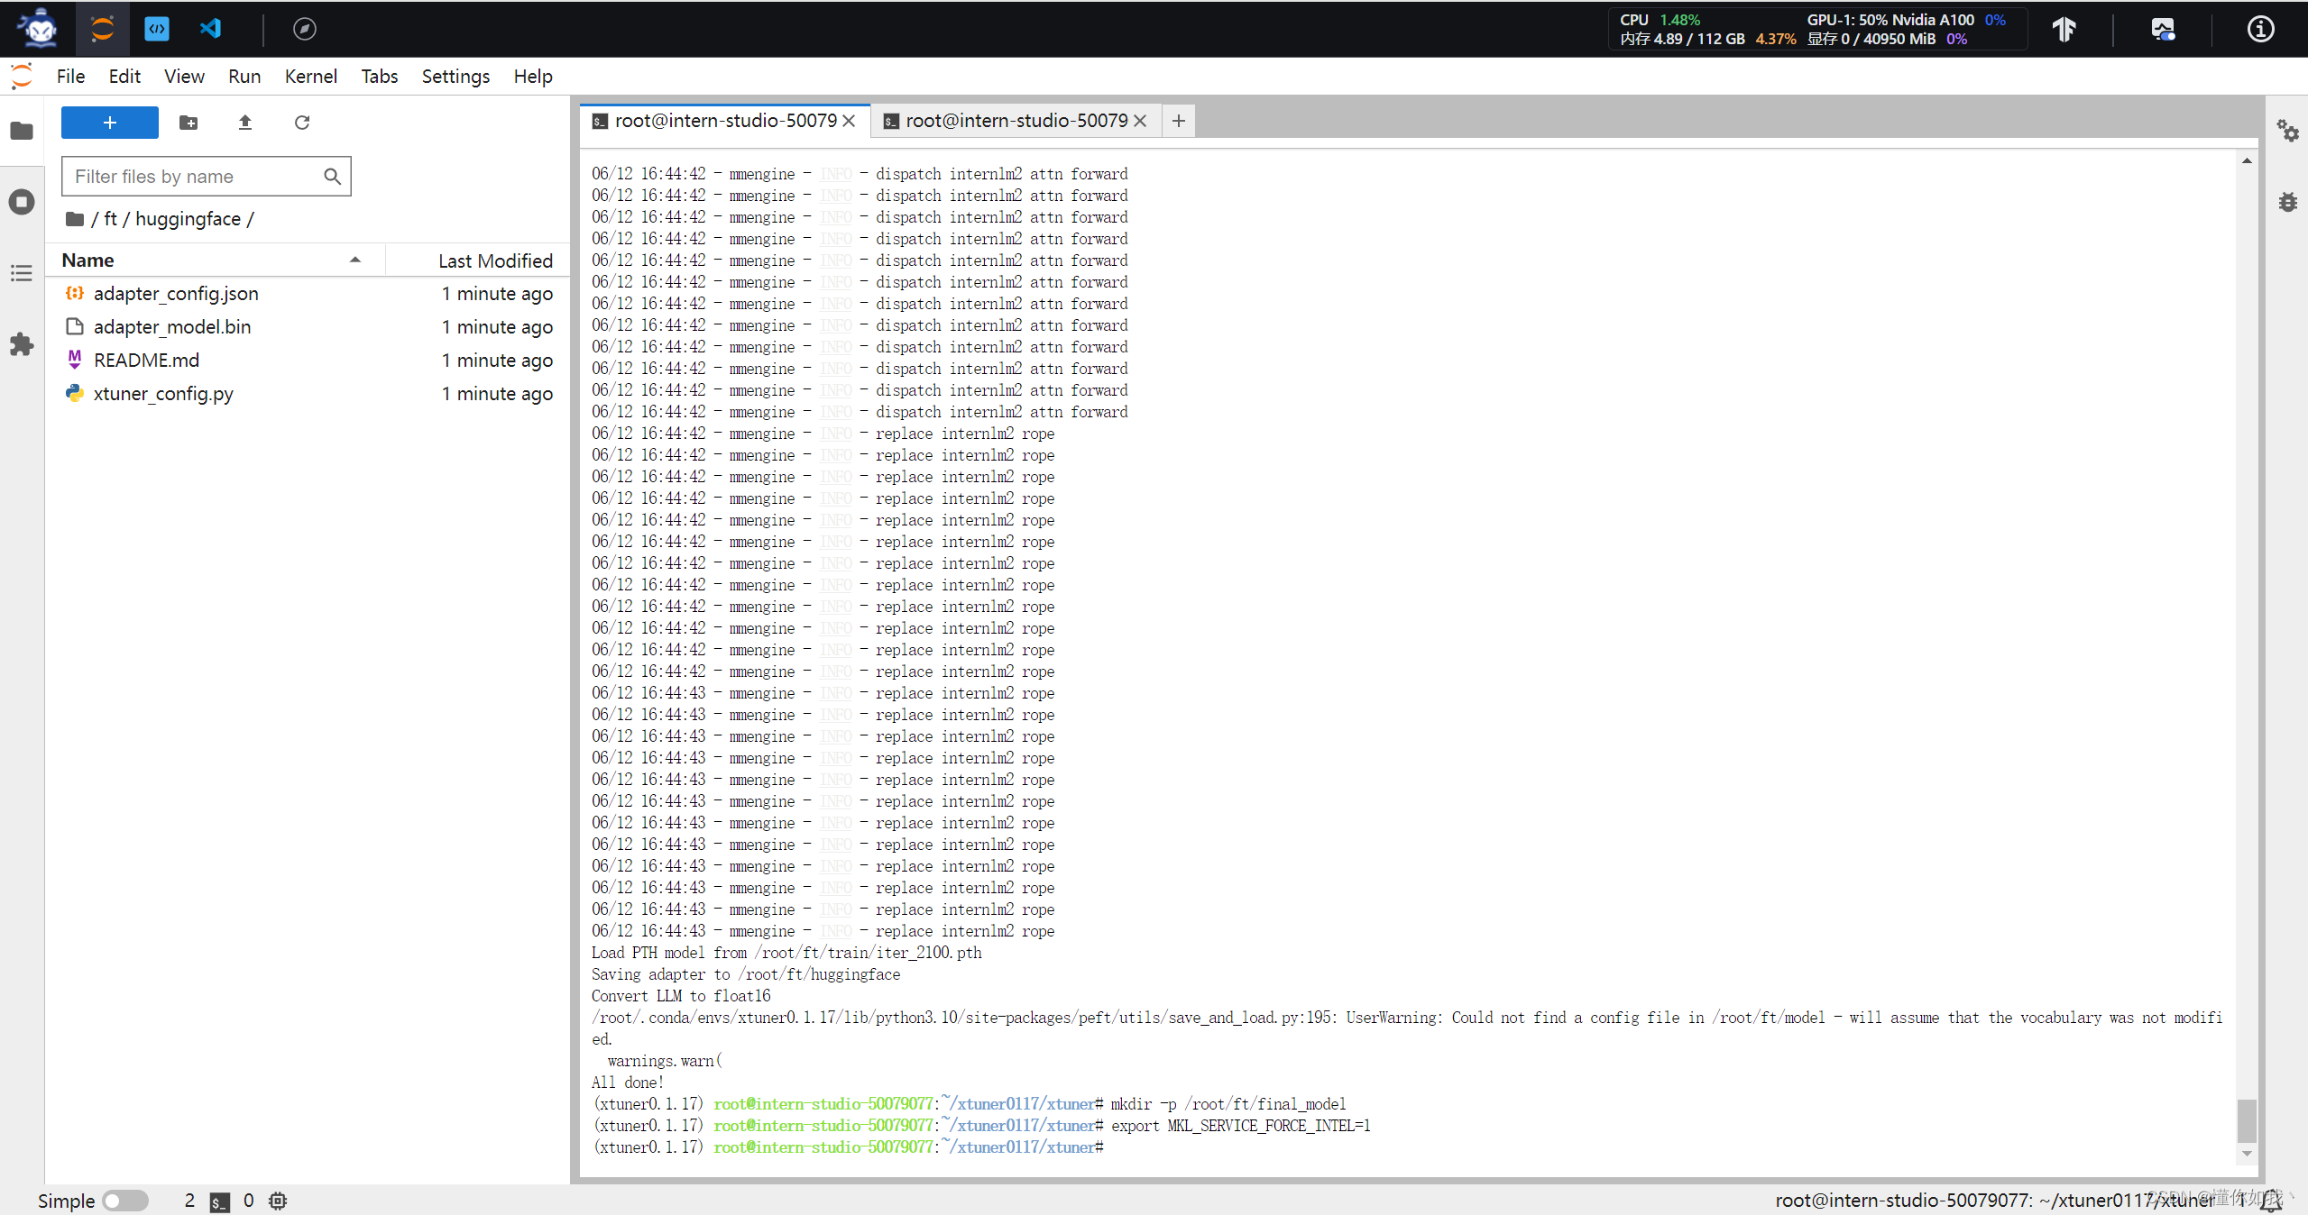Viewport: 2308px width, 1215px height.
Task: Click the GPU-1 Nvidia A100 readout
Action: tap(1906, 20)
